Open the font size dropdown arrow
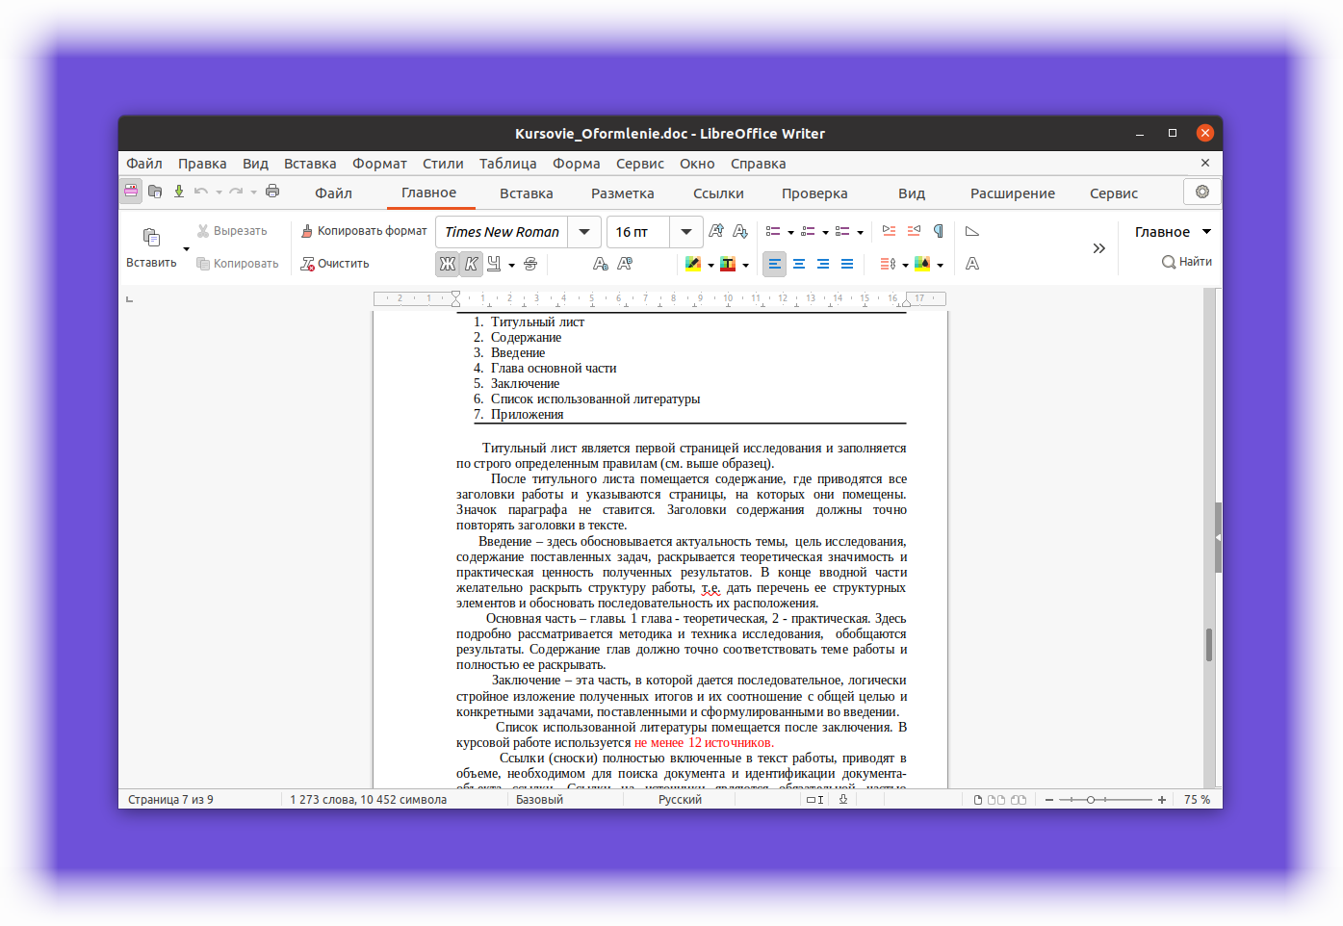This screenshot has height=926, width=1343. point(685,232)
